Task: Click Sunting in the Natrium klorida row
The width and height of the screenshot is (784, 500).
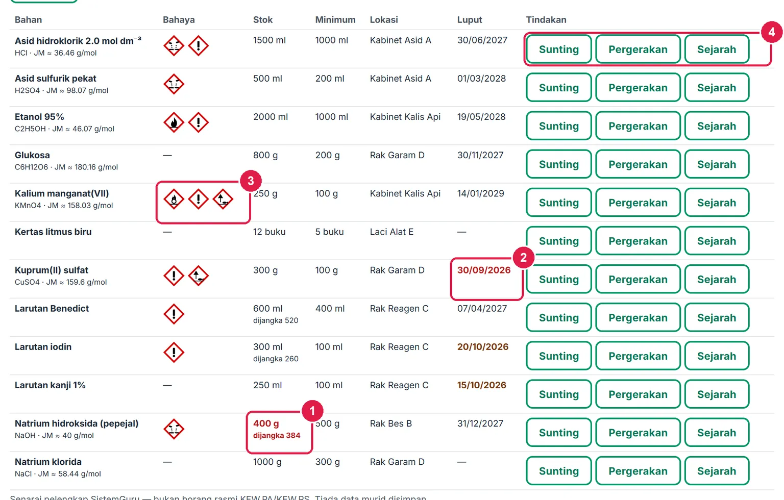Action: click(x=559, y=470)
